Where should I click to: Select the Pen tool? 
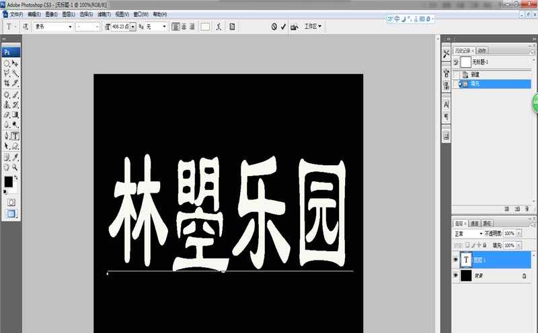coord(7,136)
